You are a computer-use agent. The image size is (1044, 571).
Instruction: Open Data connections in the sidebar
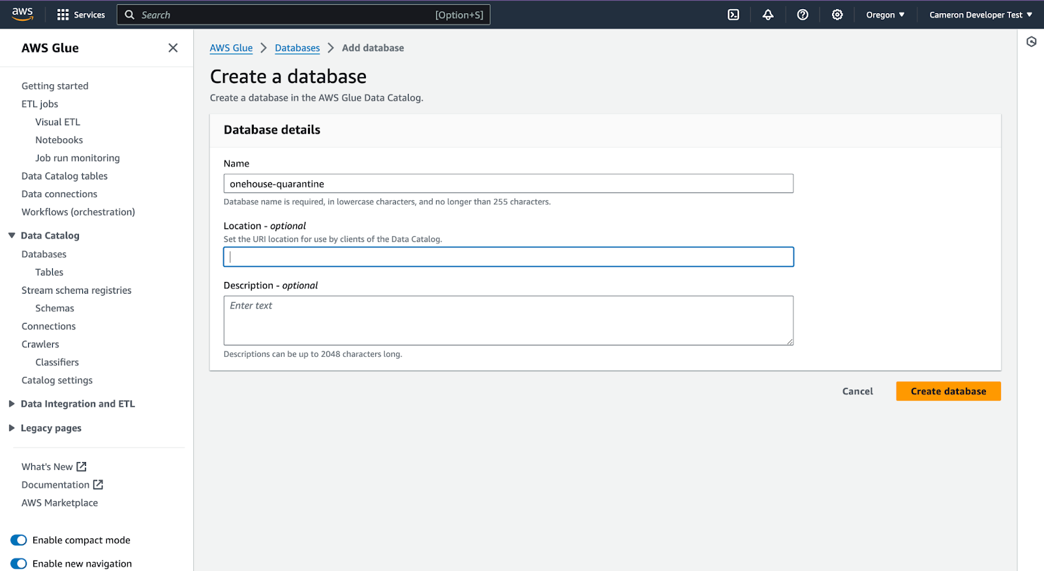59,194
